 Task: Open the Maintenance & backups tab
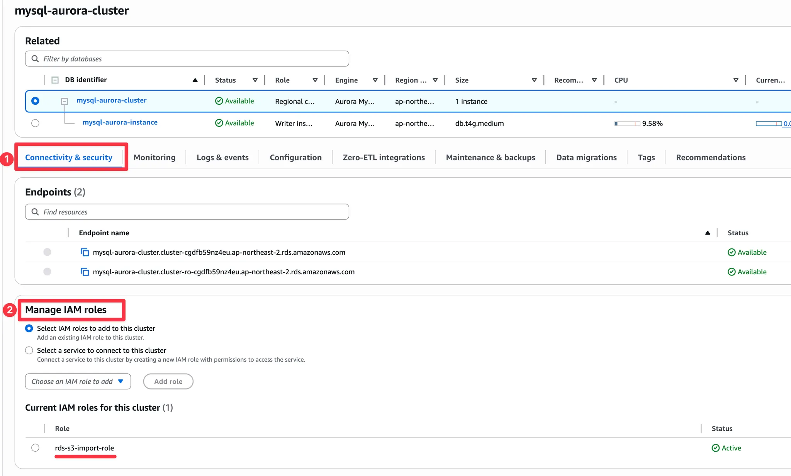(491, 157)
